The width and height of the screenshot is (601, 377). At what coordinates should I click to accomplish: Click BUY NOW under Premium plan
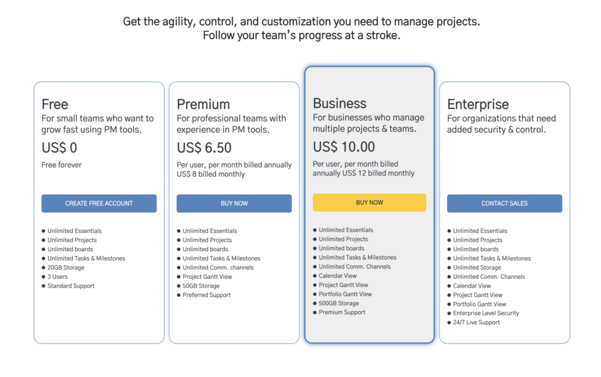click(x=234, y=203)
